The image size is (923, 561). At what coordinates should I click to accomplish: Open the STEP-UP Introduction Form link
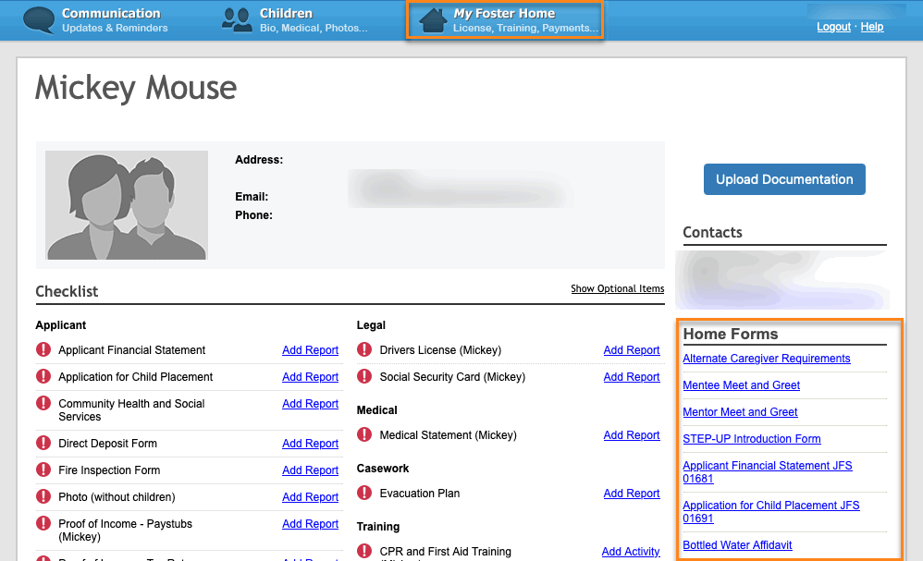coord(752,439)
